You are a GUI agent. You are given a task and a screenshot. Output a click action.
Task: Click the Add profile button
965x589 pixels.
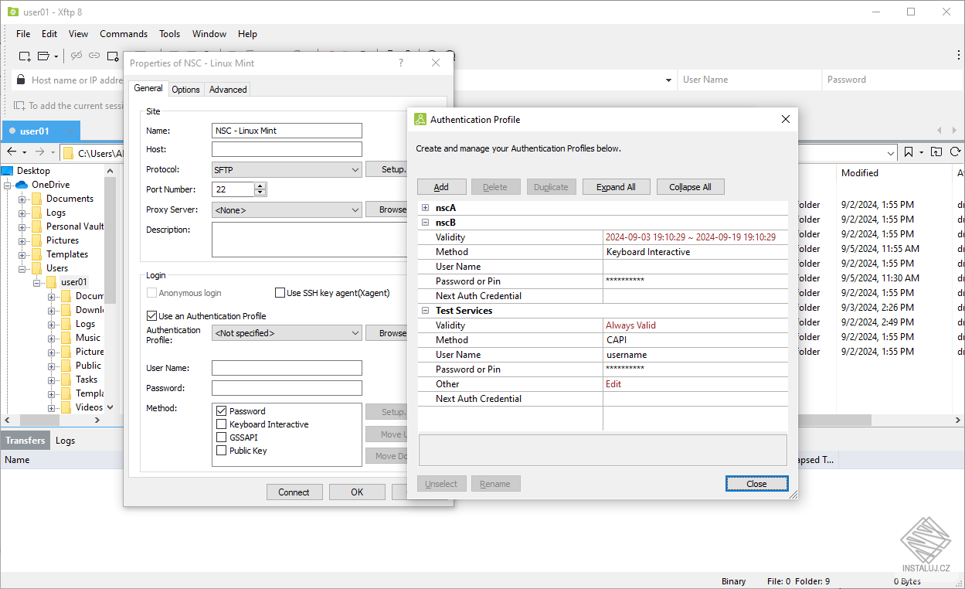click(441, 187)
